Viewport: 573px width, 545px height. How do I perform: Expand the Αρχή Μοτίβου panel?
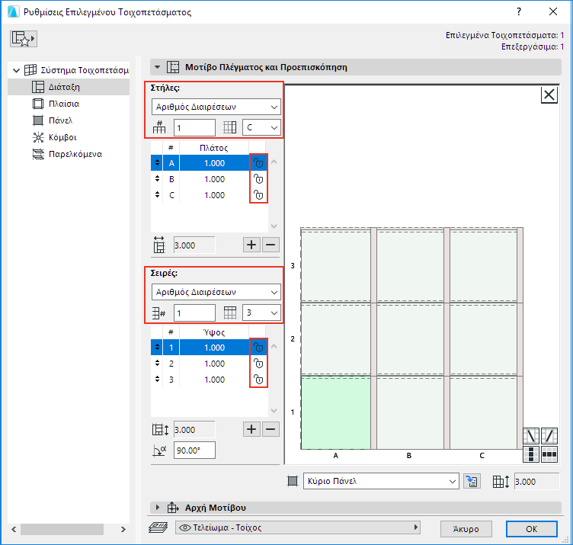(158, 508)
